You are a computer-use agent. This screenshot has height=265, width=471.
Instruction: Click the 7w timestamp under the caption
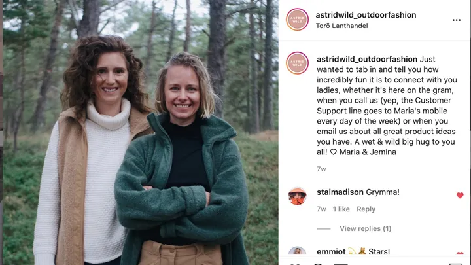(321, 169)
